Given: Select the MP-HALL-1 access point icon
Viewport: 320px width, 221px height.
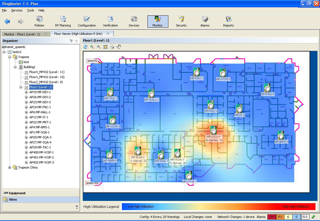Looking at the screenshot, I should pyautogui.click(x=151, y=93).
